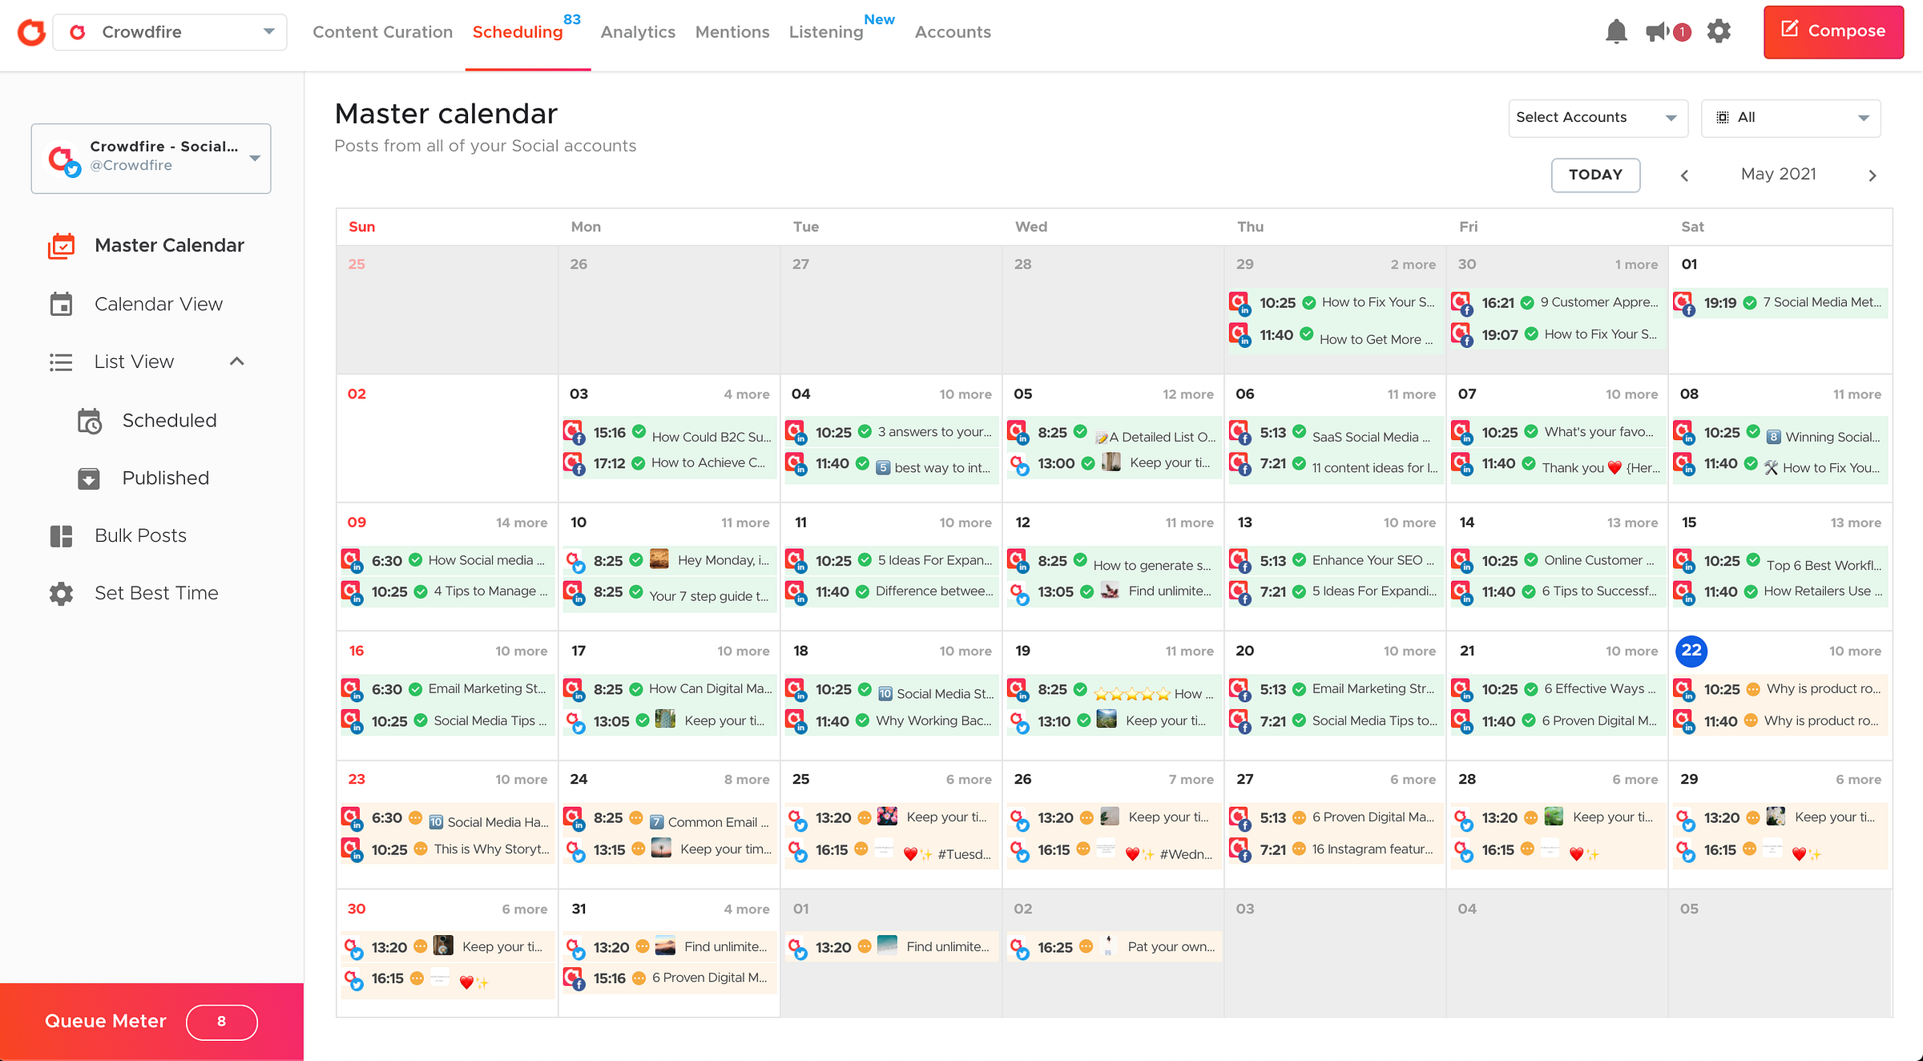This screenshot has width=1923, height=1061.
Task: Click the Bulk Posts grid icon
Action: coord(61,536)
